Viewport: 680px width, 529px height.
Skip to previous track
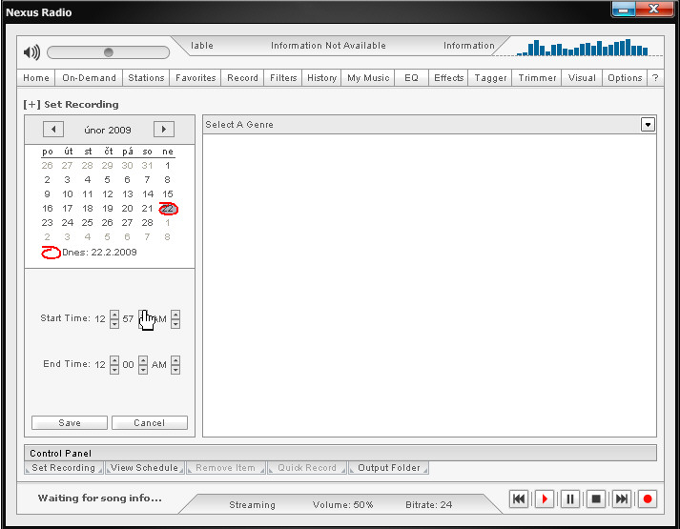[x=519, y=499]
